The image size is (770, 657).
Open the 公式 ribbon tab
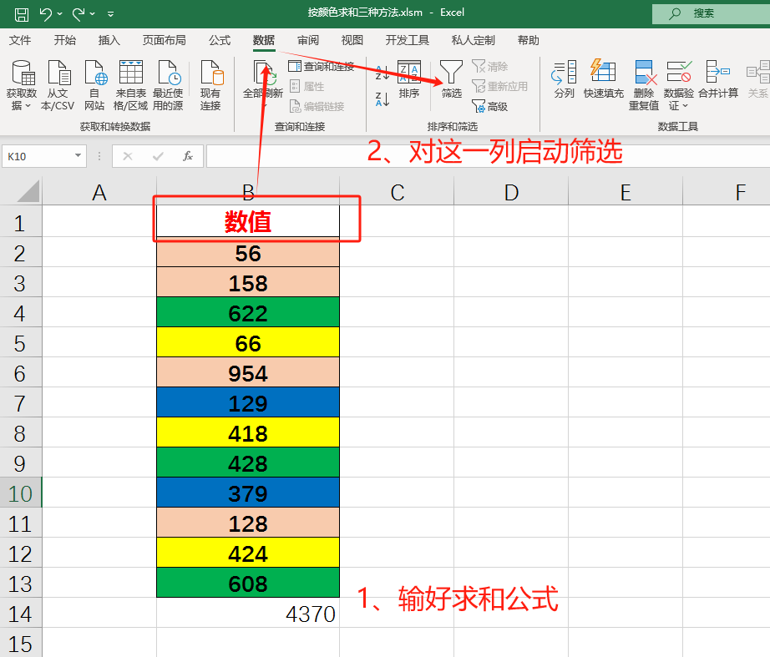(220, 40)
